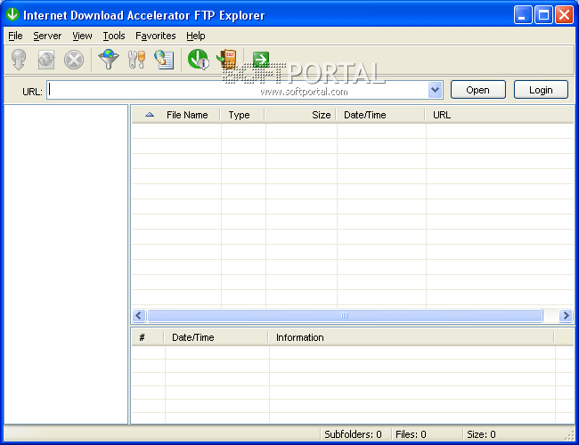Screen dimensions: 579x445
Task: Open settings via wrench and screwdriver icon
Action: pos(136,60)
